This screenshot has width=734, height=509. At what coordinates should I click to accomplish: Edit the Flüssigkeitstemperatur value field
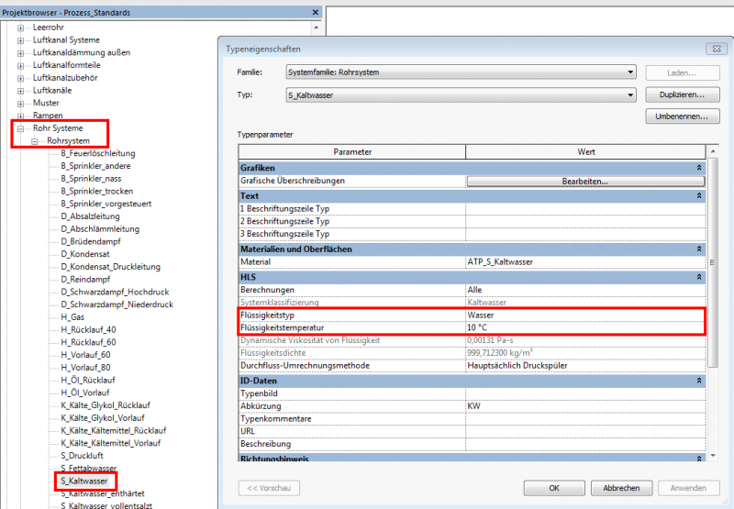[584, 327]
